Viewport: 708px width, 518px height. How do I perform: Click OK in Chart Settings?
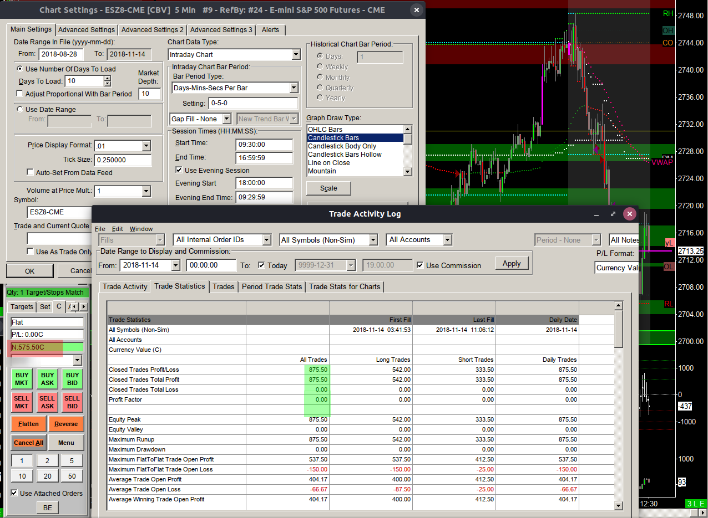pyautogui.click(x=30, y=271)
